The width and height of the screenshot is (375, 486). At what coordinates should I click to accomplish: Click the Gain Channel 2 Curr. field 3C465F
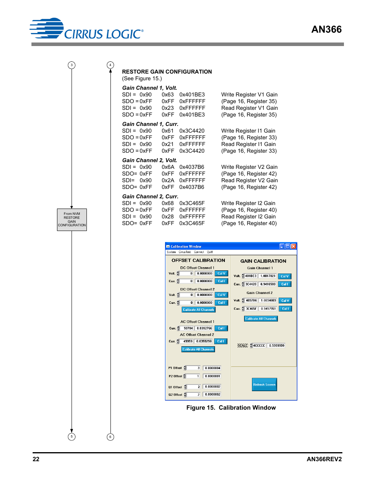coord(251,309)
